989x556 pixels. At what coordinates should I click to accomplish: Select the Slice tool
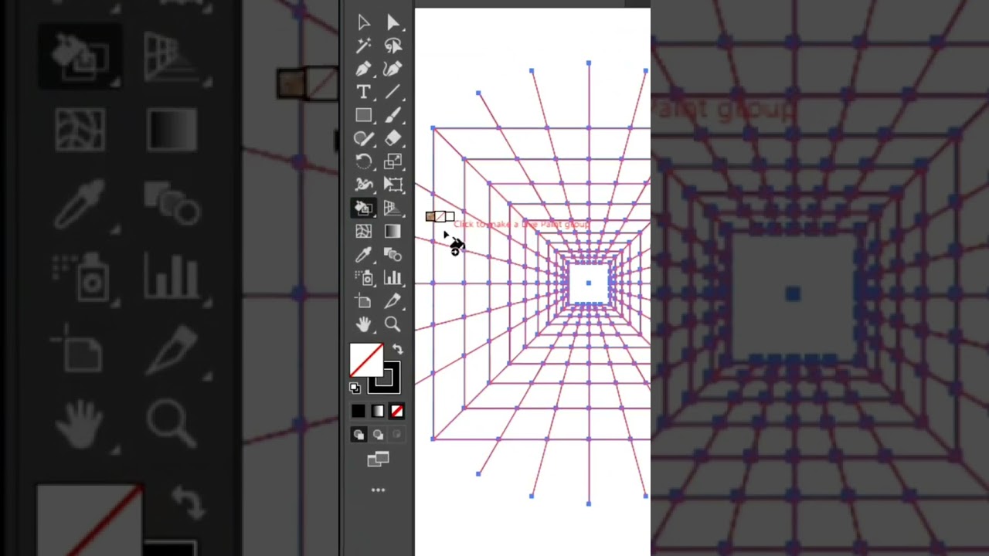coord(393,301)
